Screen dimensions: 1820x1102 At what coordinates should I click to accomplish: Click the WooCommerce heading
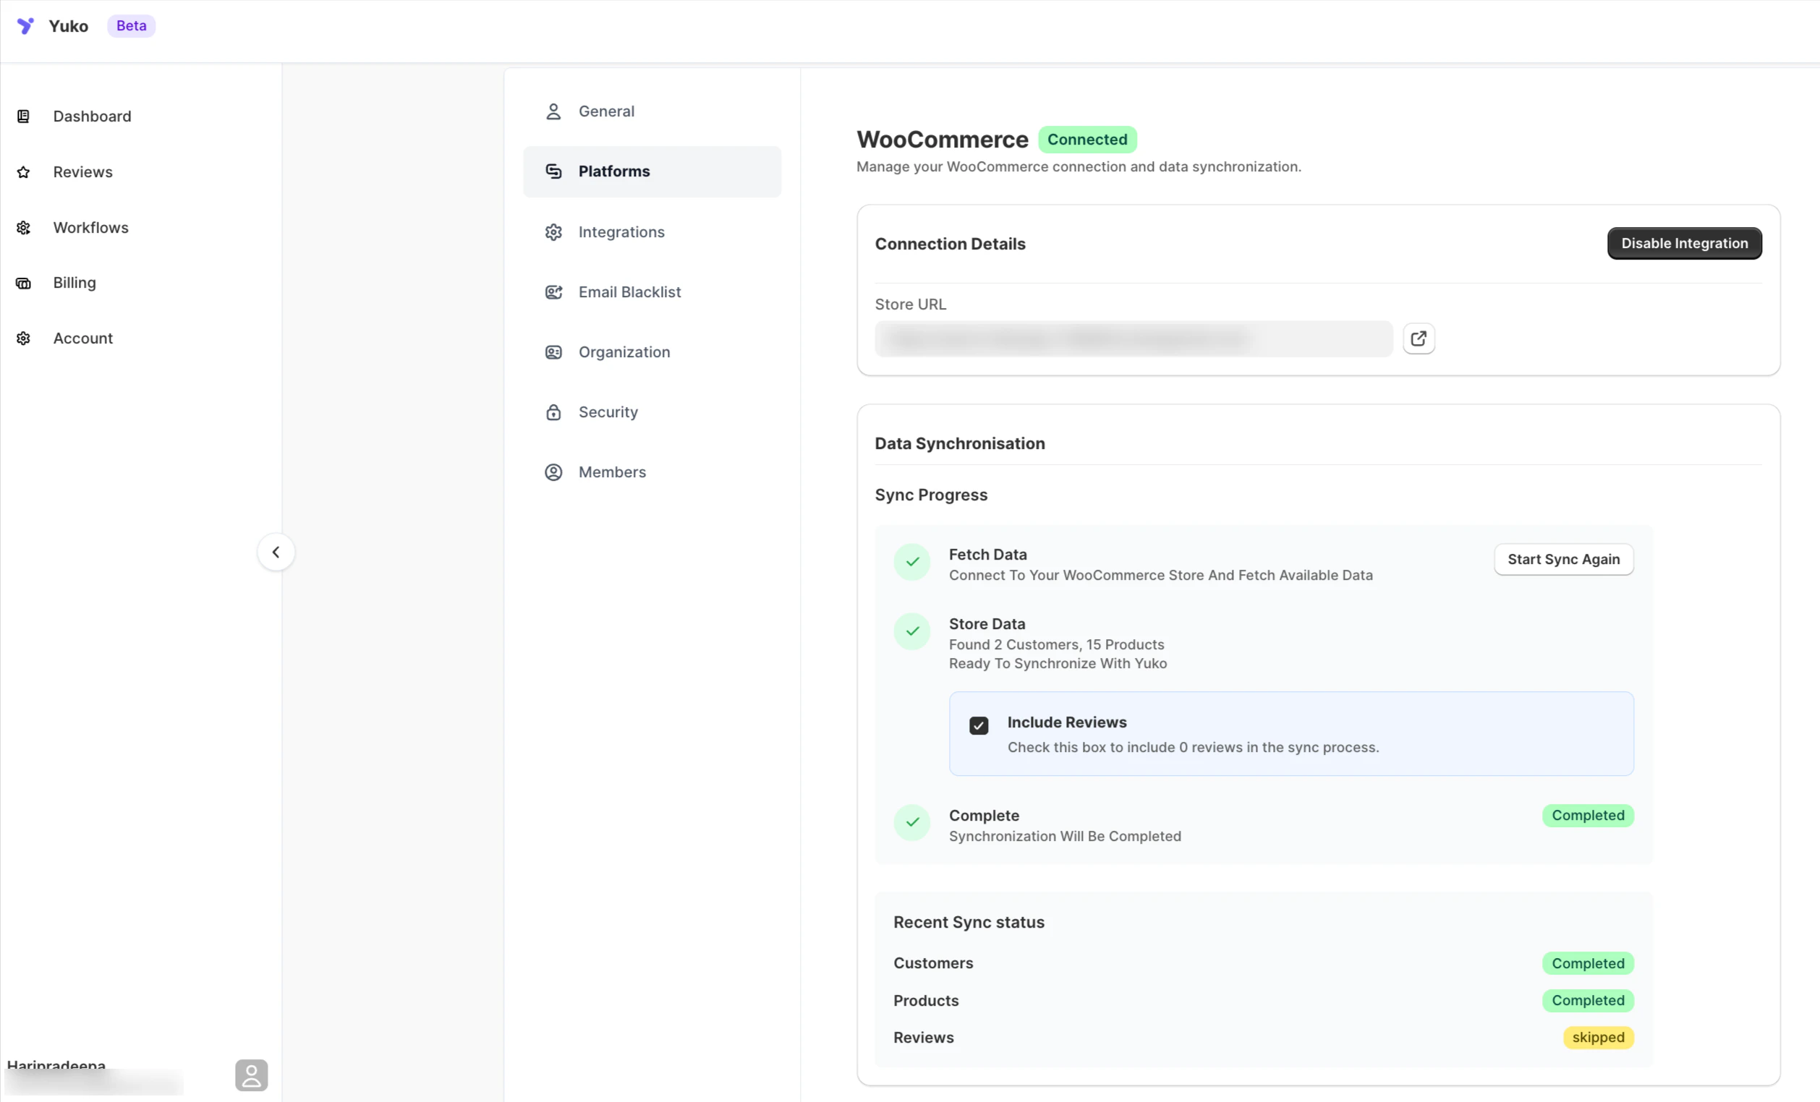943,140
